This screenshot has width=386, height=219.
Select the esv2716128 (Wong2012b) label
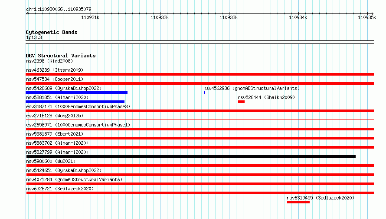[55, 116]
